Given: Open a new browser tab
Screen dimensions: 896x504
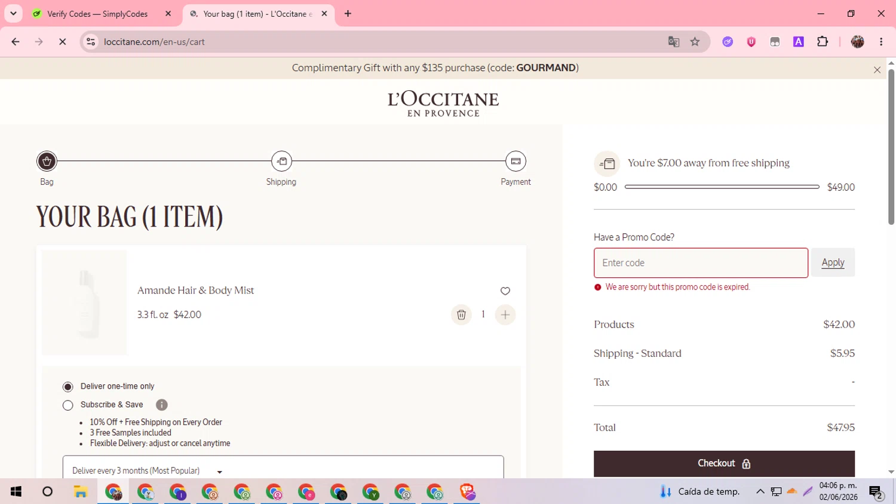Looking at the screenshot, I should click(348, 14).
